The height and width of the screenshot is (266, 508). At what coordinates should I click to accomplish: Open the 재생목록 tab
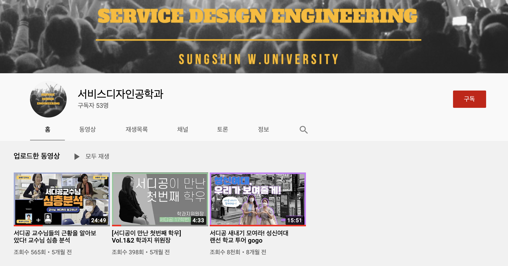click(x=137, y=129)
